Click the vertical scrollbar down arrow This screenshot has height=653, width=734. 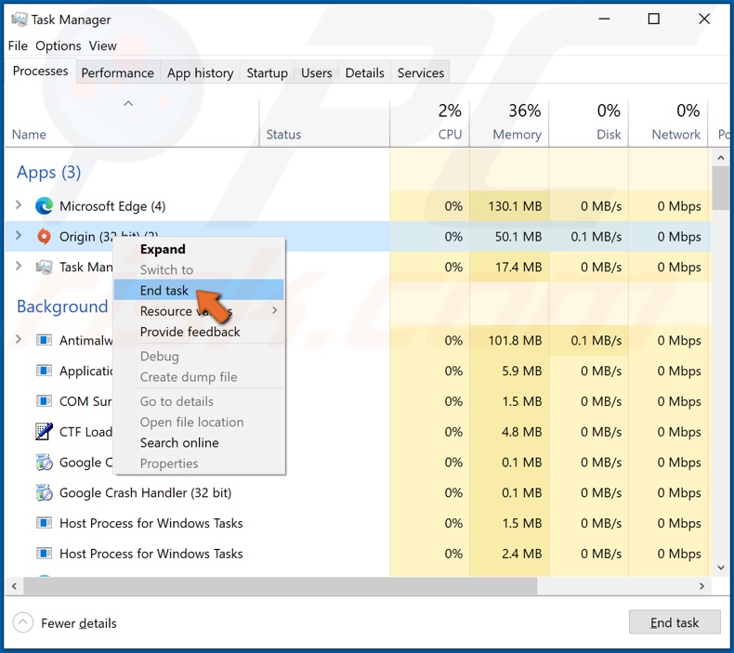pyautogui.click(x=720, y=566)
